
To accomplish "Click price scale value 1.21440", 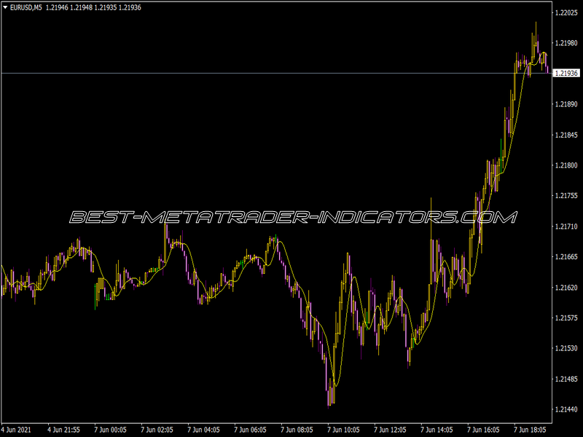I will pyautogui.click(x=566, y=409).
